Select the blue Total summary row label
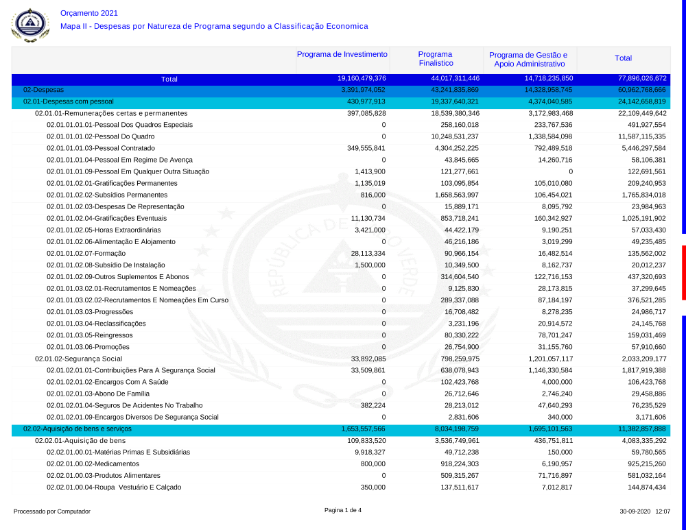The width and height of the screenshot is (686, 530). [169, 79]
